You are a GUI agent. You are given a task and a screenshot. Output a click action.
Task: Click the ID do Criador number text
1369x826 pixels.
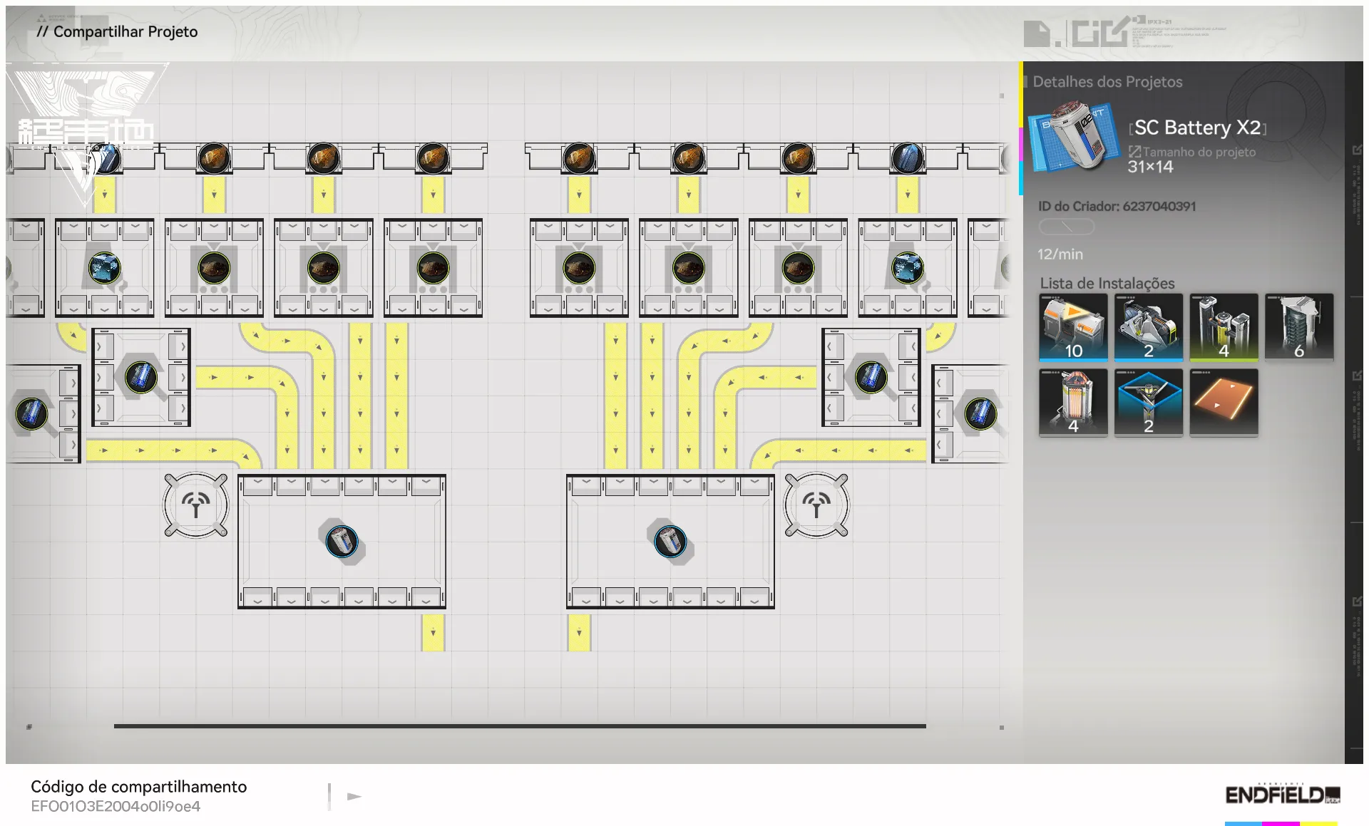(x=1159, y=206)
